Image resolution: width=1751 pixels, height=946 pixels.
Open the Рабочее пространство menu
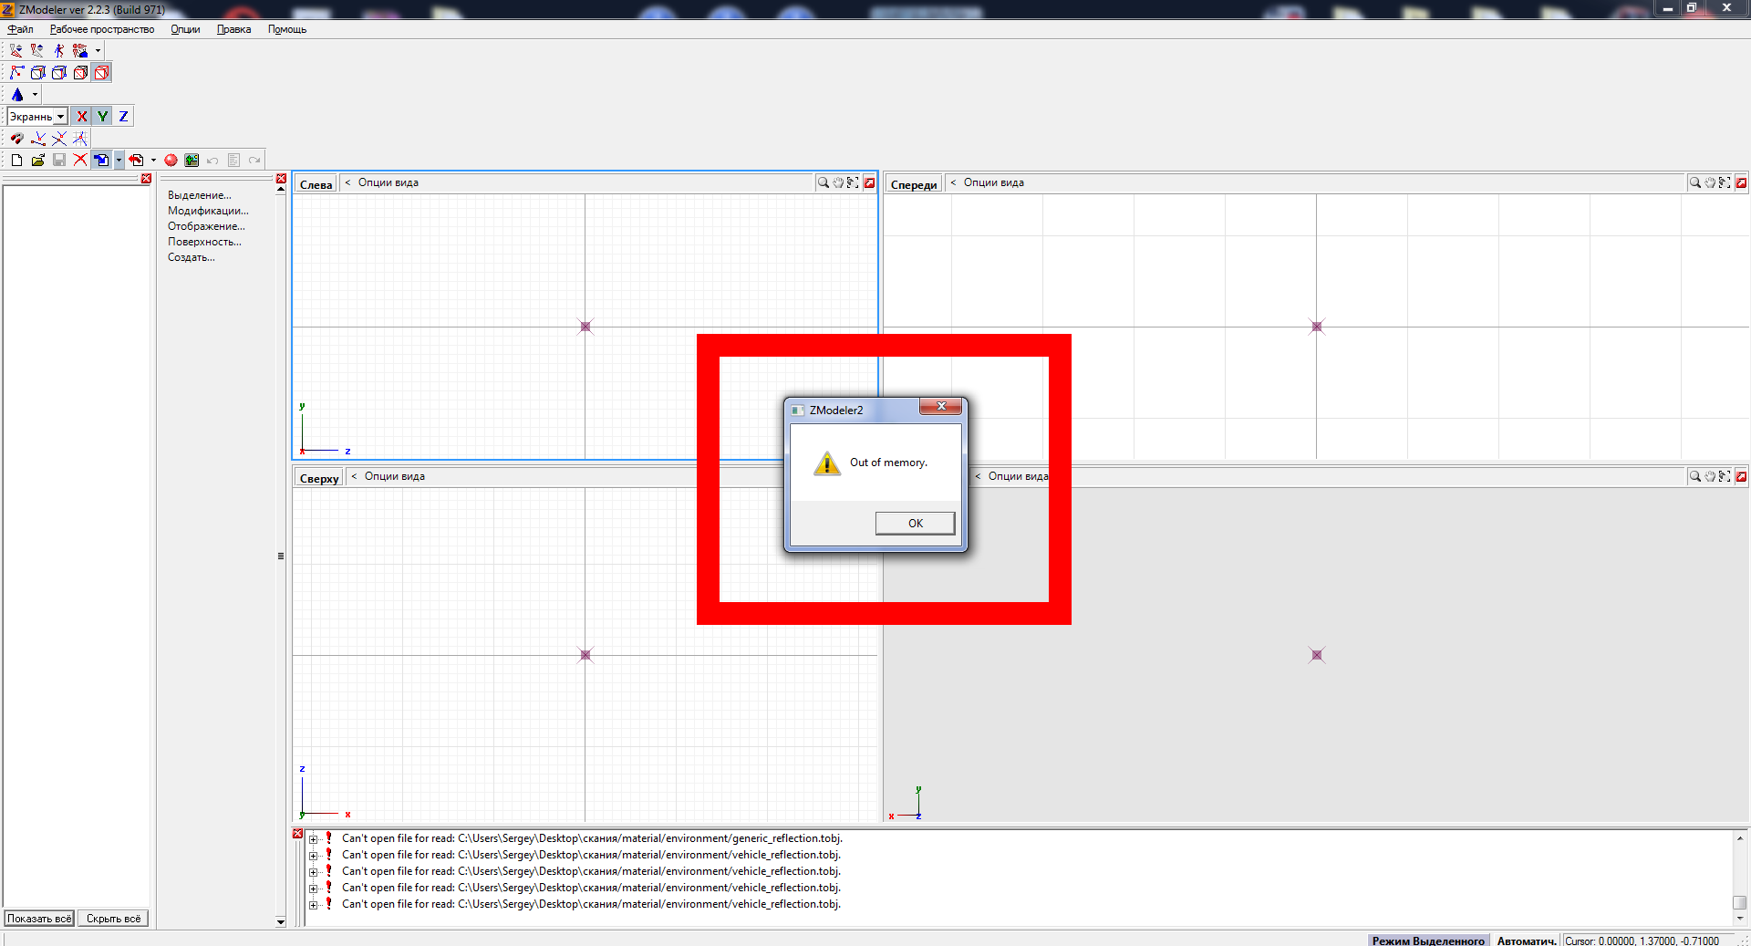click(x=102, y=29)
